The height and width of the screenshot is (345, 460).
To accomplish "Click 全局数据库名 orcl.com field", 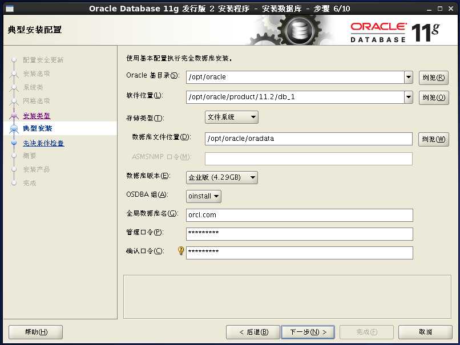I will (300, 215).
